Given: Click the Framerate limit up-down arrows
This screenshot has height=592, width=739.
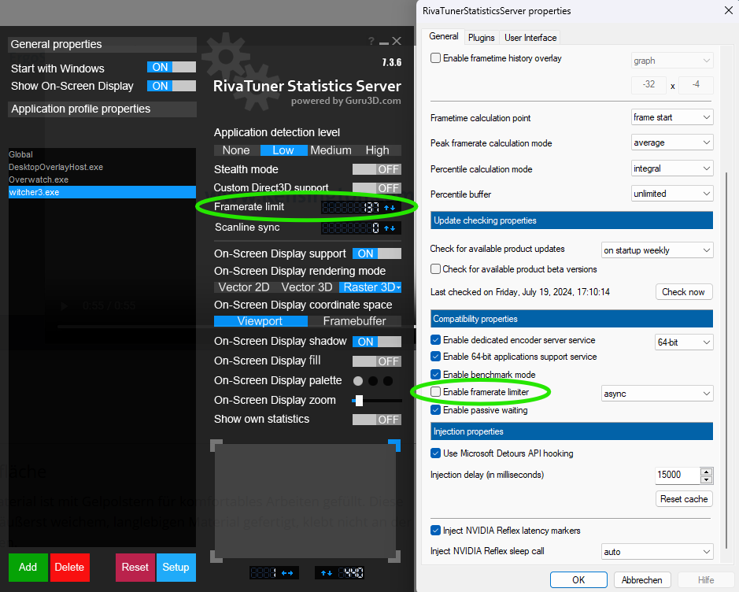Looking at the screenshot, I should (390, 207).
